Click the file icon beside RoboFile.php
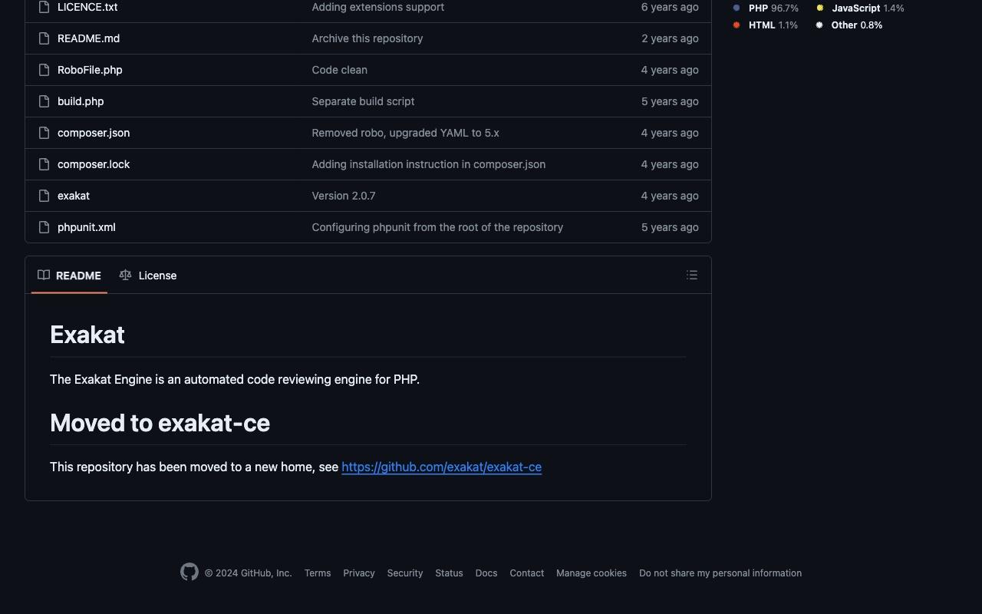Image resolution: width=982 pixels, height=614 pixels. tap(44, 70)
